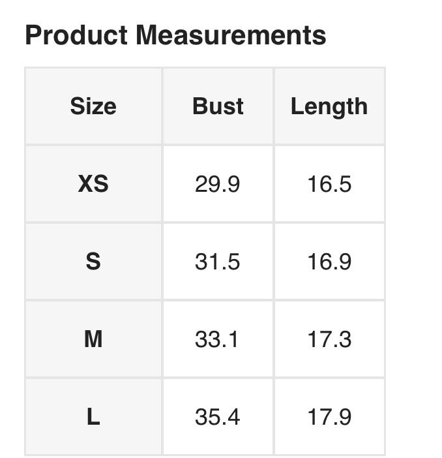
Task: Select the M size row label
Action: click(93, 339)
